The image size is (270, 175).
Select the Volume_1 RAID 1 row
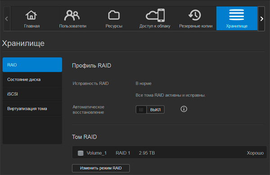tap(170, 152)
